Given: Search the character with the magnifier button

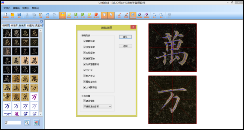Looking at the screenshot, I should [27, 123].
